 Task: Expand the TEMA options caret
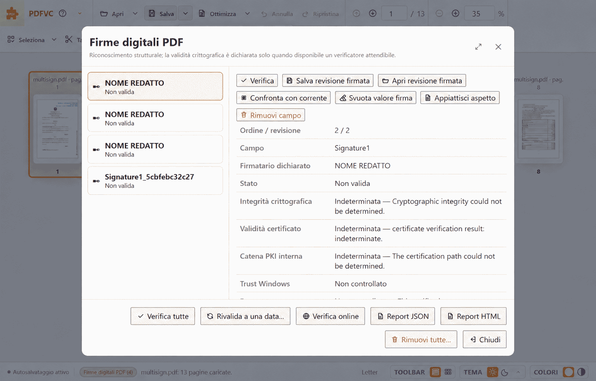[x=518, y=372]
